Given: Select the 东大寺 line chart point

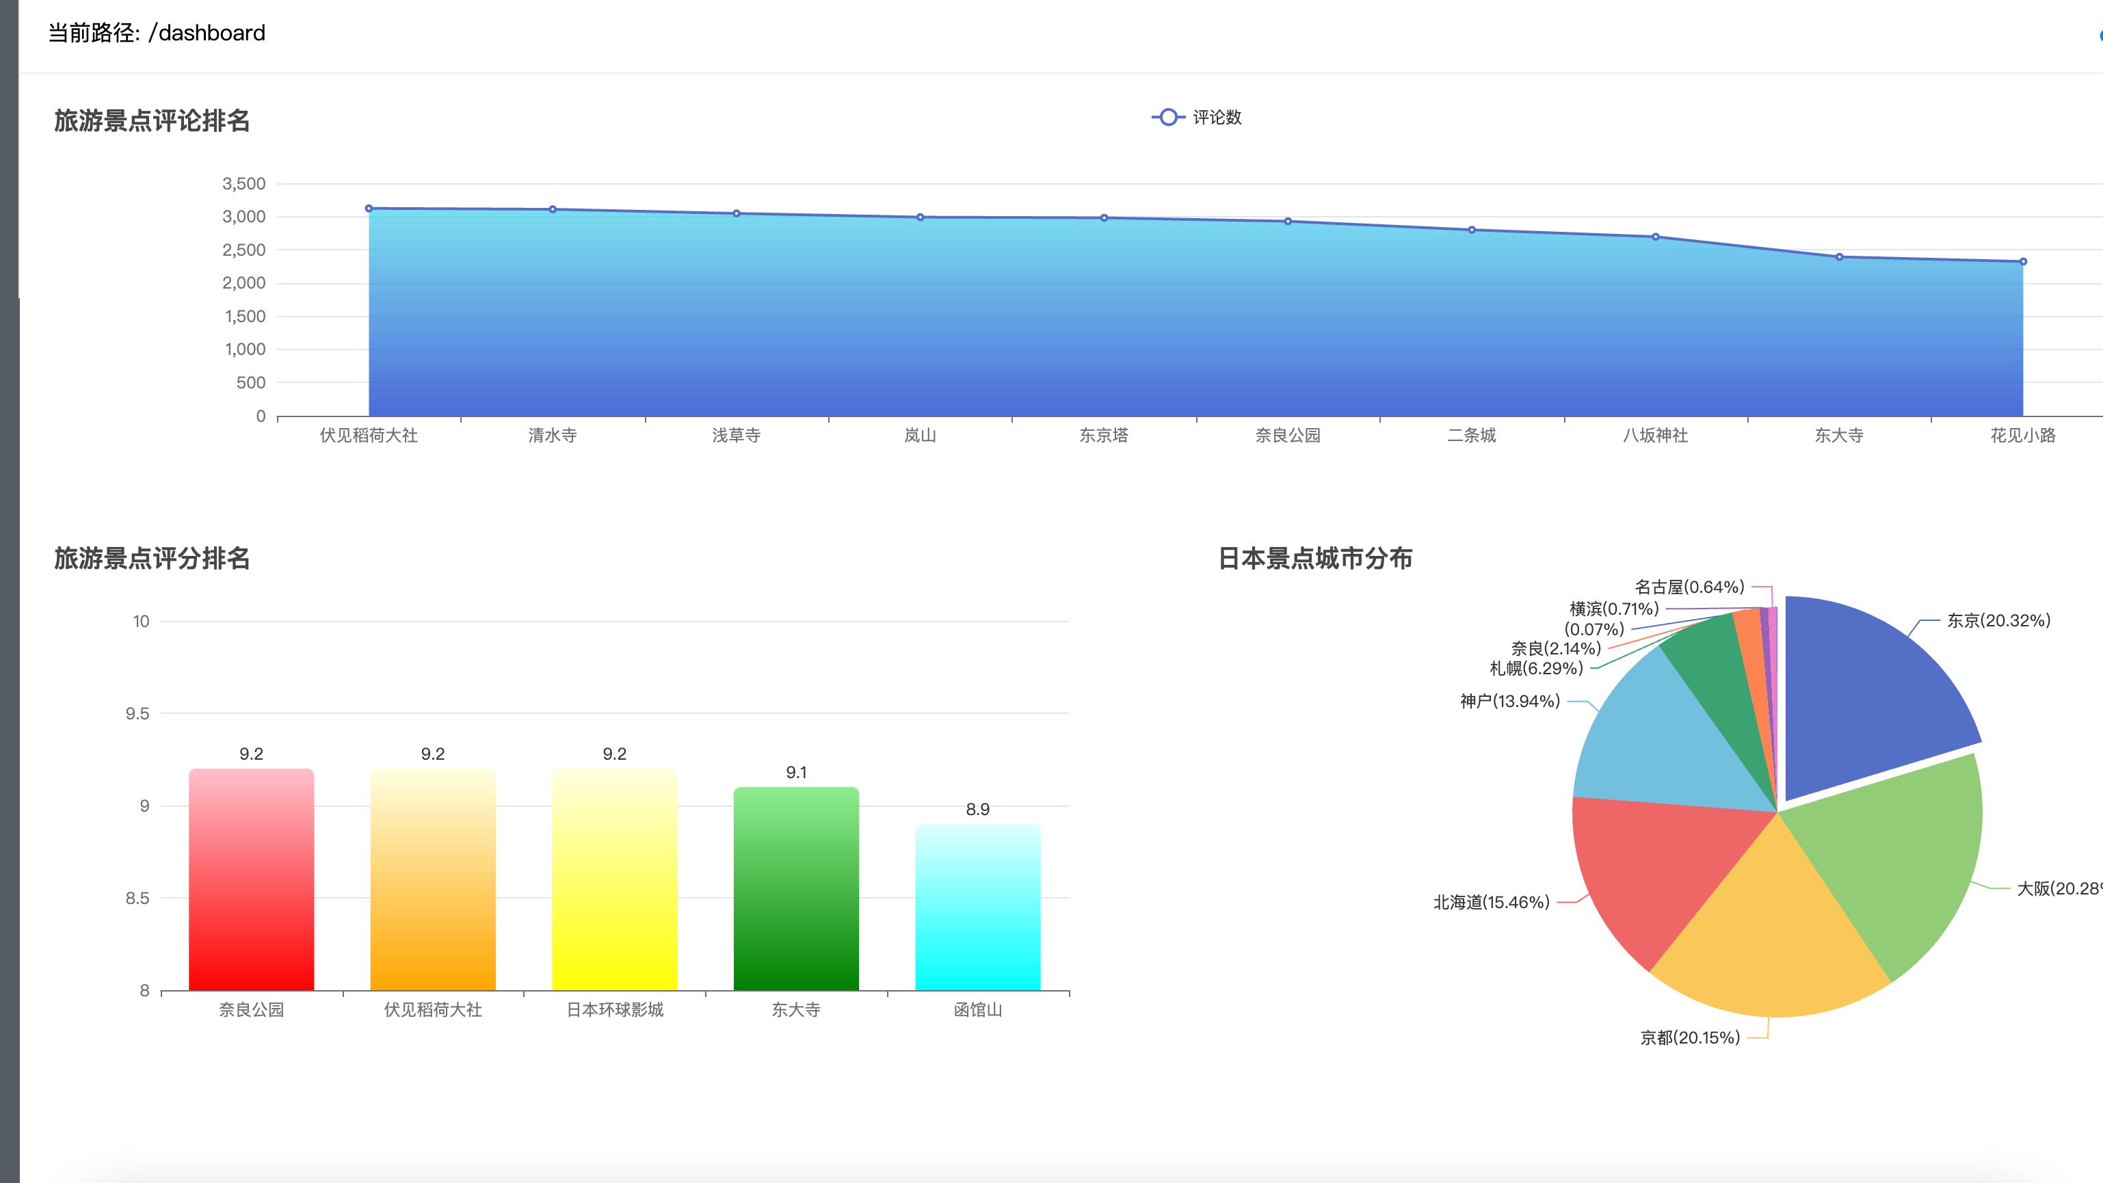Looking at the screenshot, I should pos(1839,257).
